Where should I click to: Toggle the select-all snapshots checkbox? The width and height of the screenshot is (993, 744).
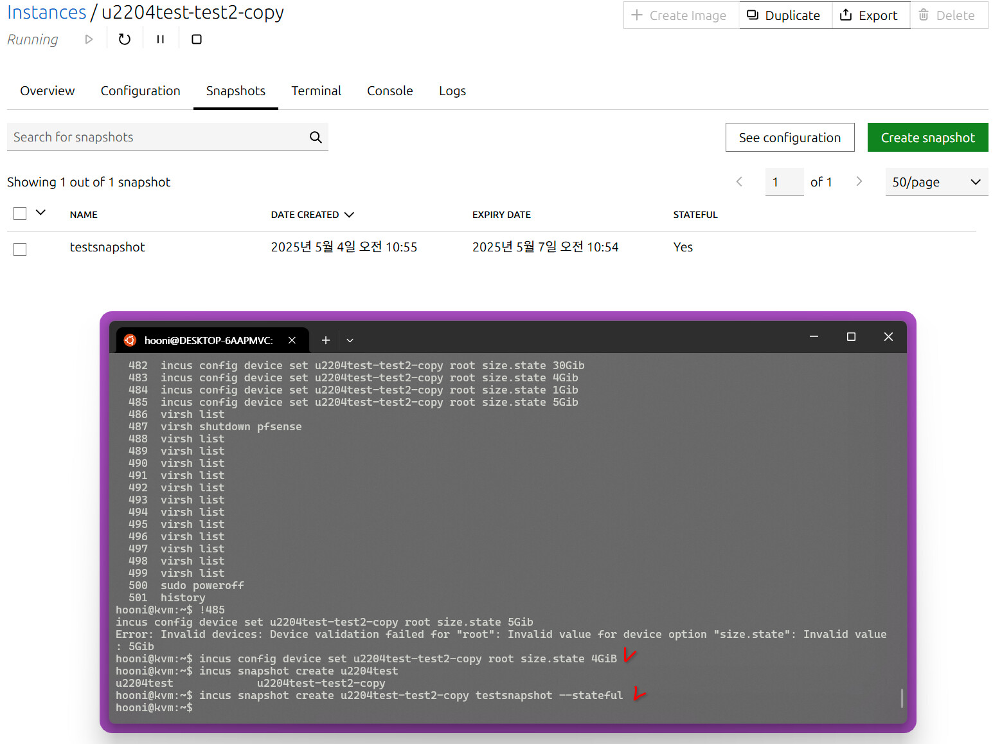(20, 213)
